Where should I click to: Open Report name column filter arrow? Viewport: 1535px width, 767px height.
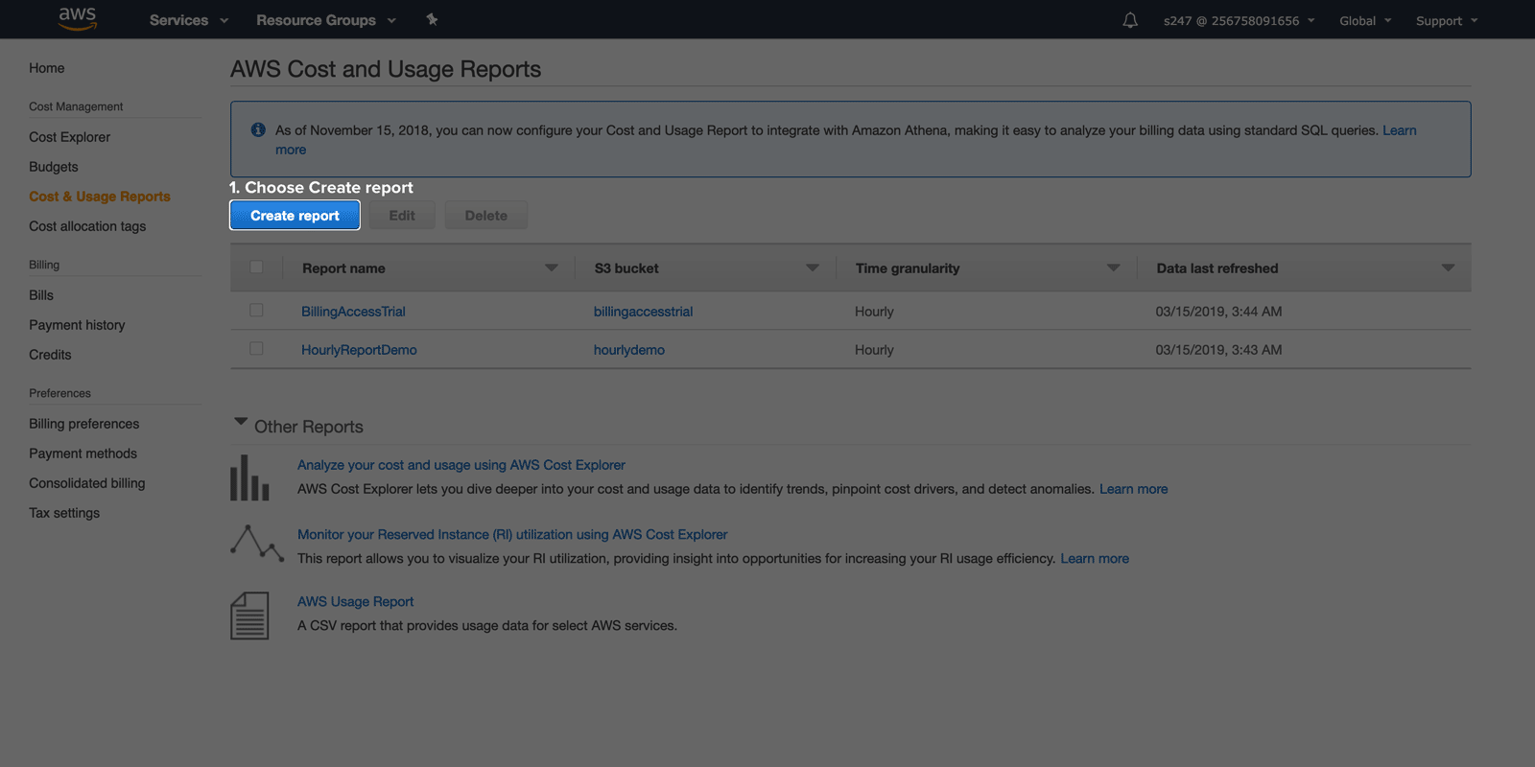tap(552, 267)
